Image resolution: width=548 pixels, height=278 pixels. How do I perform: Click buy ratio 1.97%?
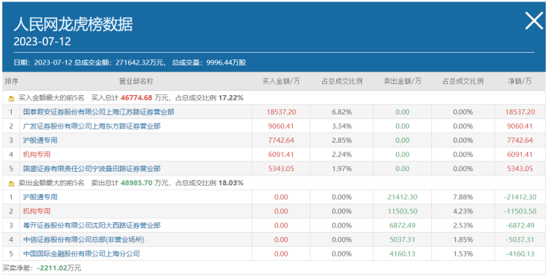coord(342,169)
